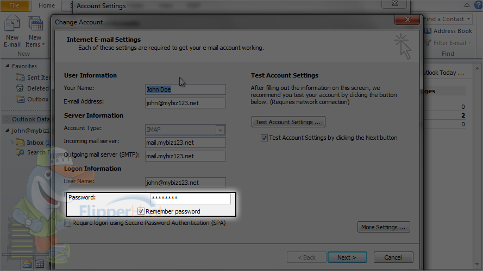Click the E-mail Address input field
This screenshot has width=483, height=271.
point(185,103)
